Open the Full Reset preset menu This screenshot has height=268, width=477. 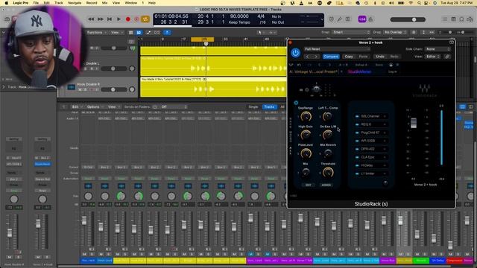click(x=337, y=49)
